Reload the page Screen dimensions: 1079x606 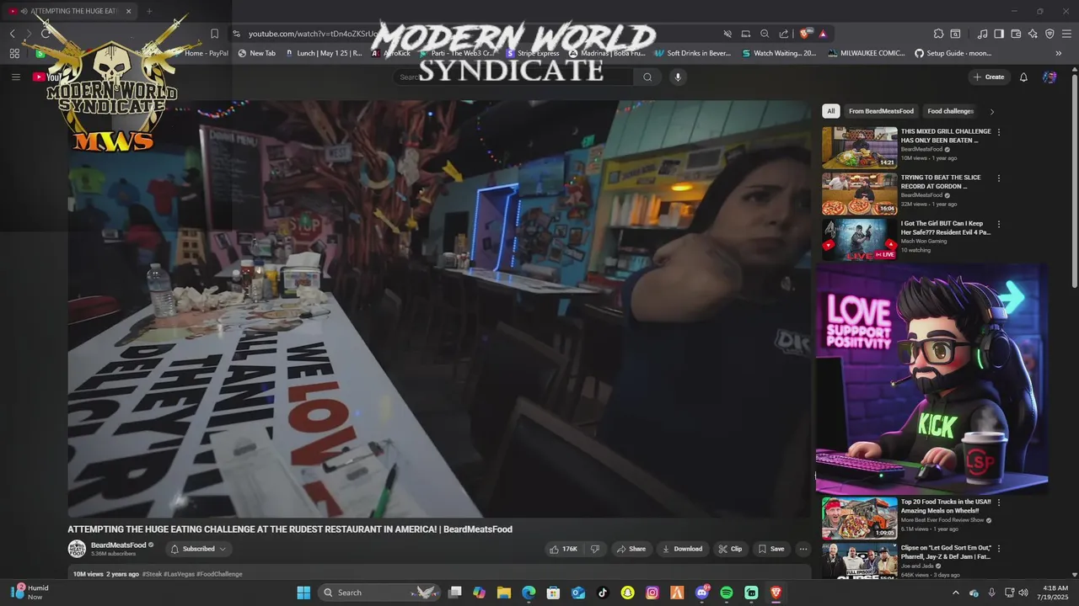point(46,34)
